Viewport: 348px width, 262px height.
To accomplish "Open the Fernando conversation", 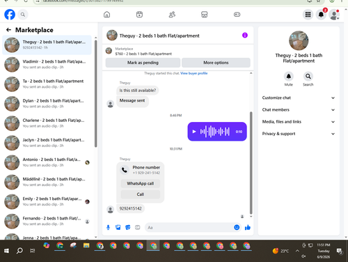I will (47, 221).
